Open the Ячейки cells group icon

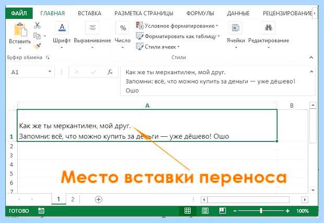tap(236, 28)
